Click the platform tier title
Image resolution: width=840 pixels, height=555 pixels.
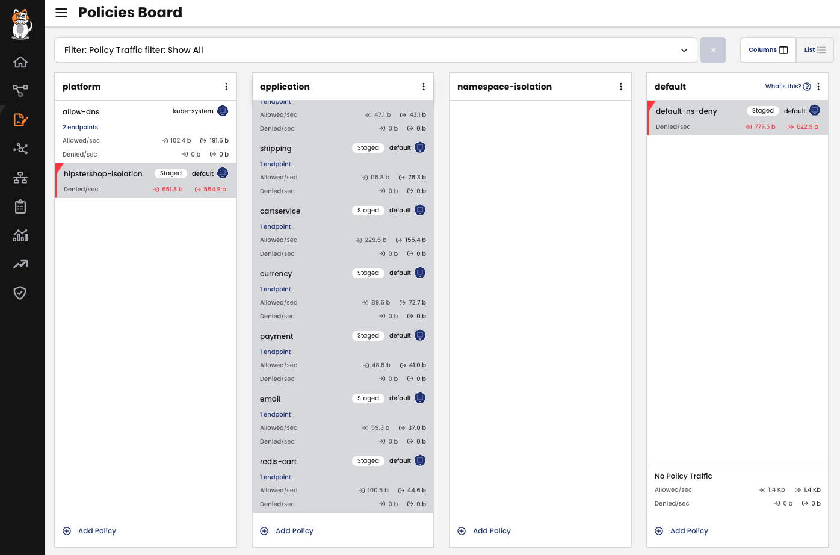(x=82, y=87)
